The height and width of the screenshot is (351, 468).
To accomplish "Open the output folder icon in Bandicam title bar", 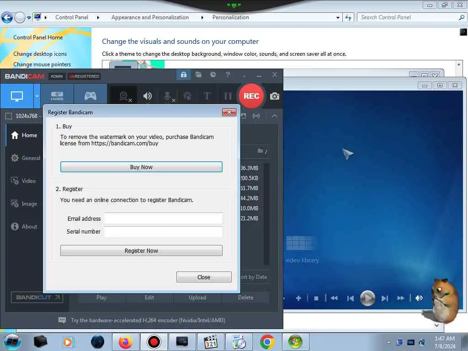I will pos(198,74).
